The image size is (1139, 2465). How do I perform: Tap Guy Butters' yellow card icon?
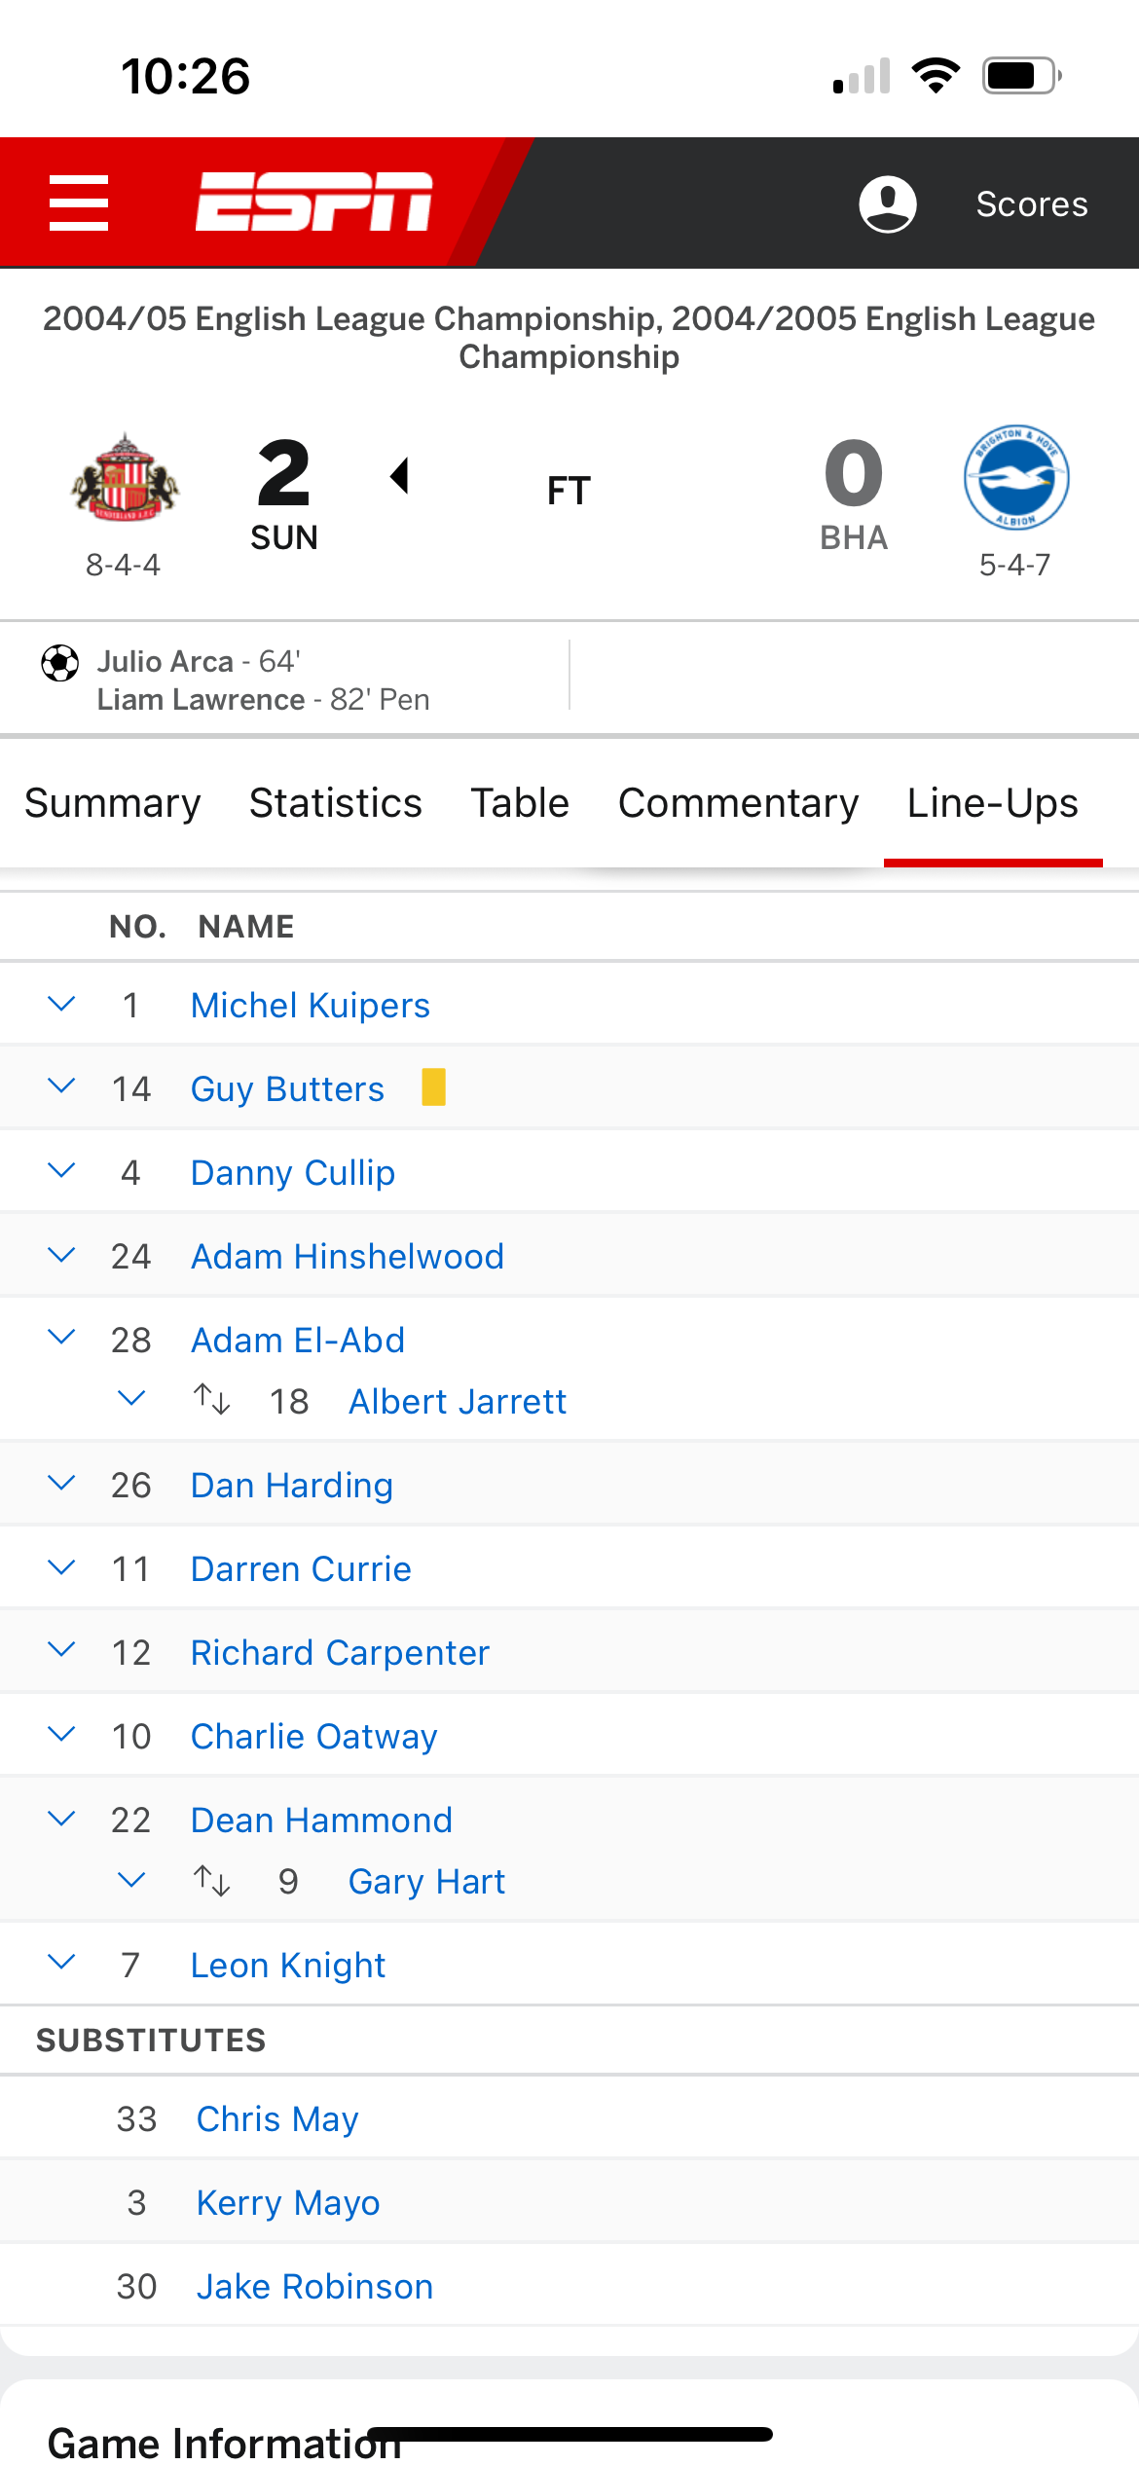433,1087
